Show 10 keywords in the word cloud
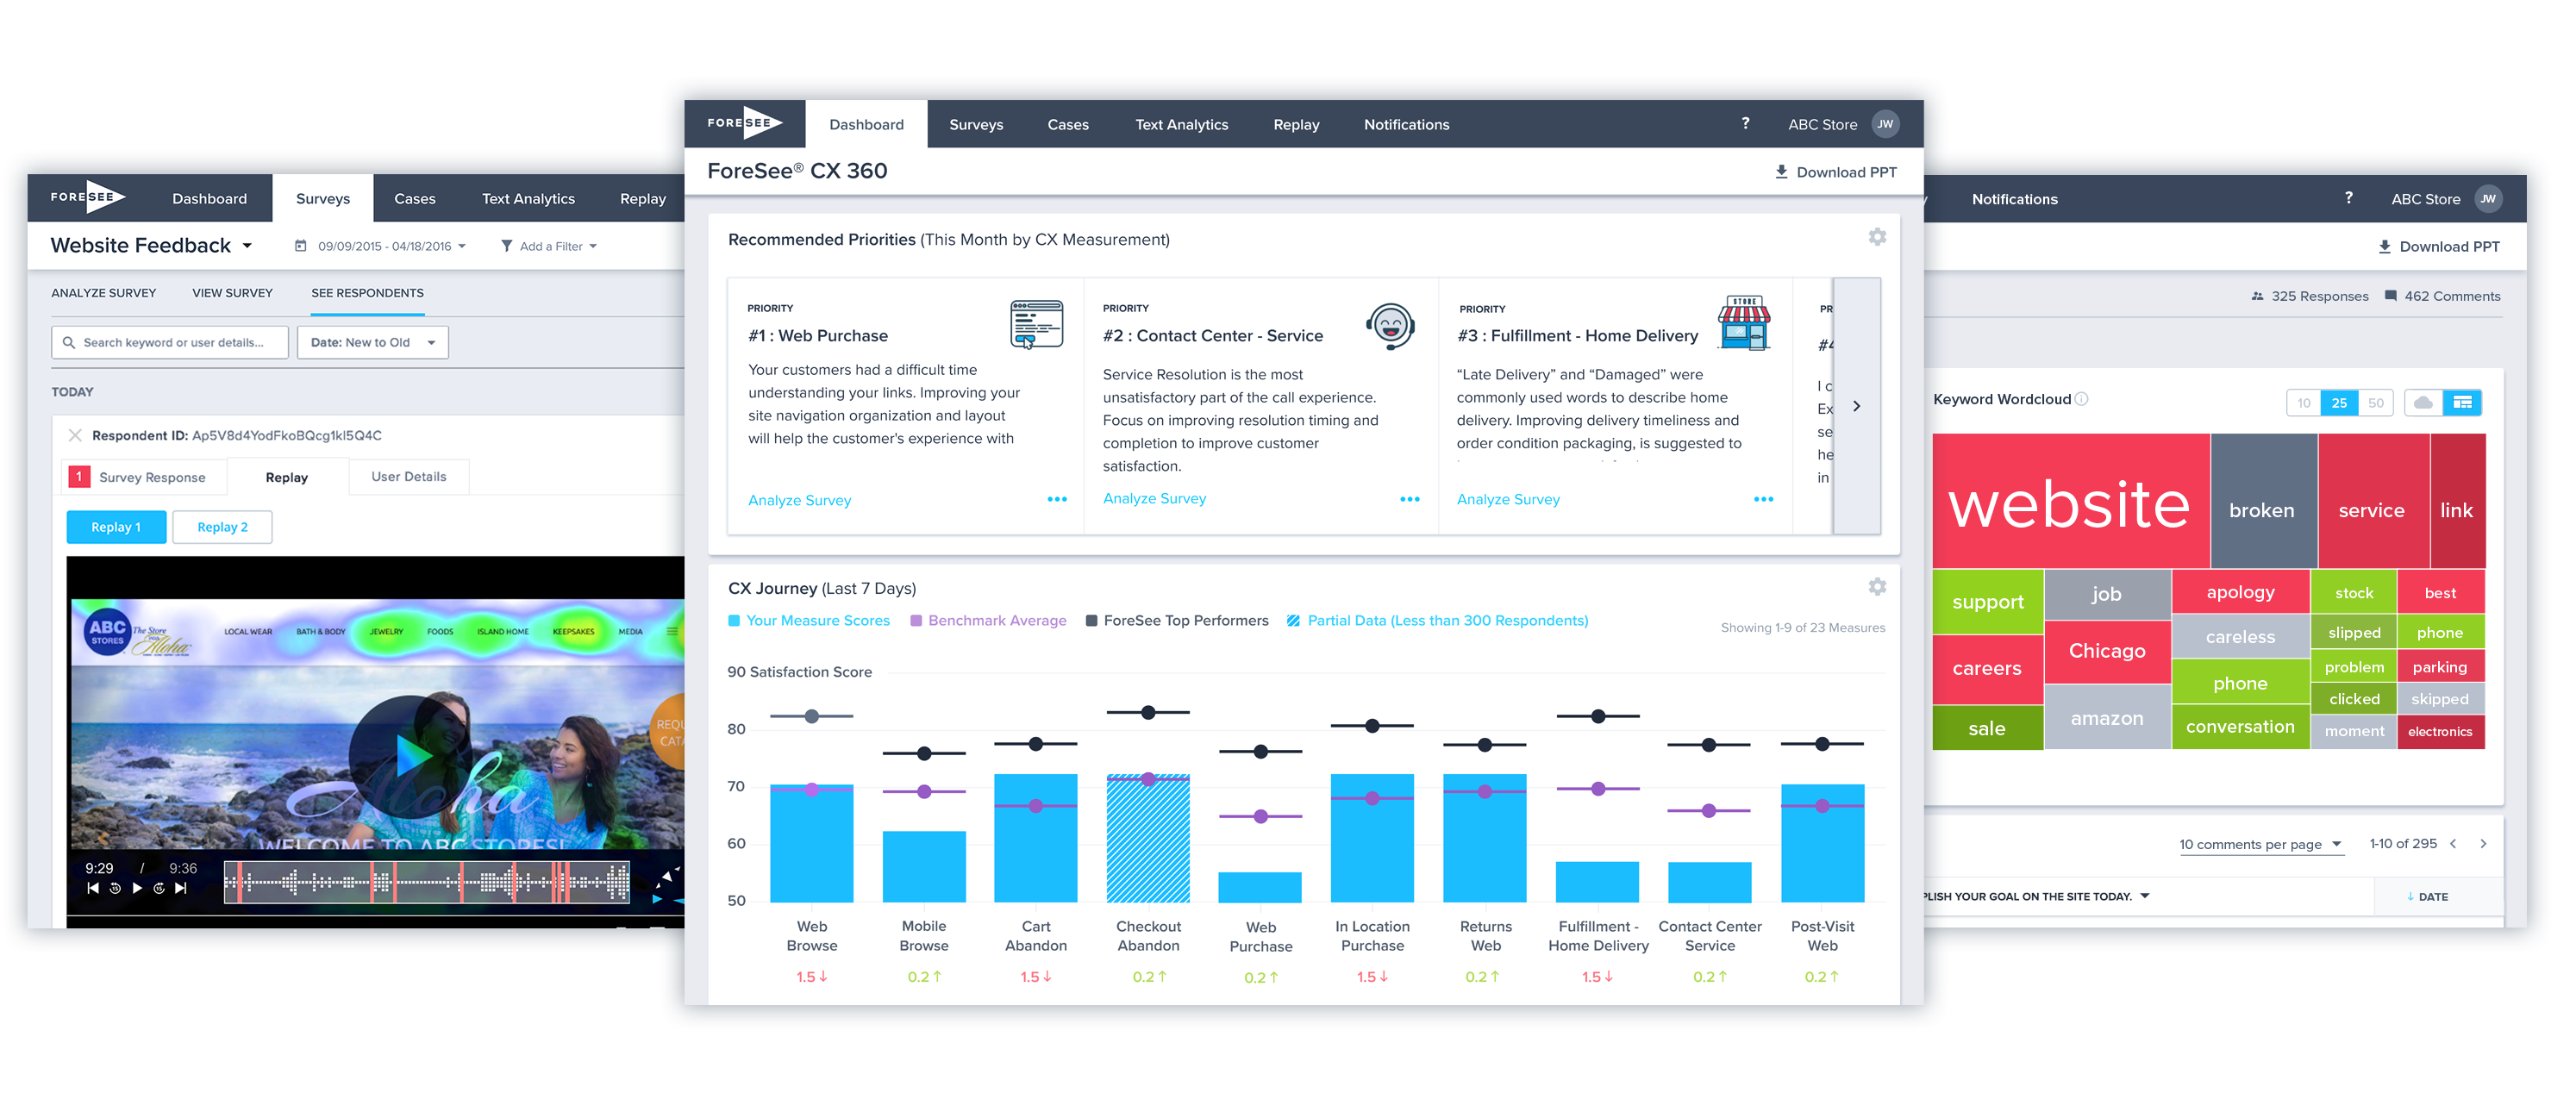This screenshot has width=2576, height=1118. [x=2304, y=403]
